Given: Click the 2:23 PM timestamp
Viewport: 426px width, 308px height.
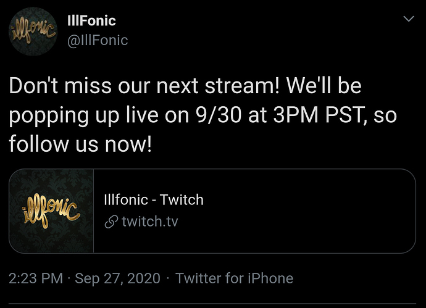Looking at the screenshot, I should (36, 278).
